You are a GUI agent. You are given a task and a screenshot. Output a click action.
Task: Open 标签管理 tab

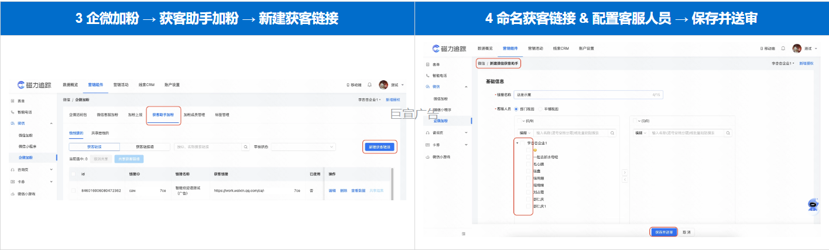(222, 115)
